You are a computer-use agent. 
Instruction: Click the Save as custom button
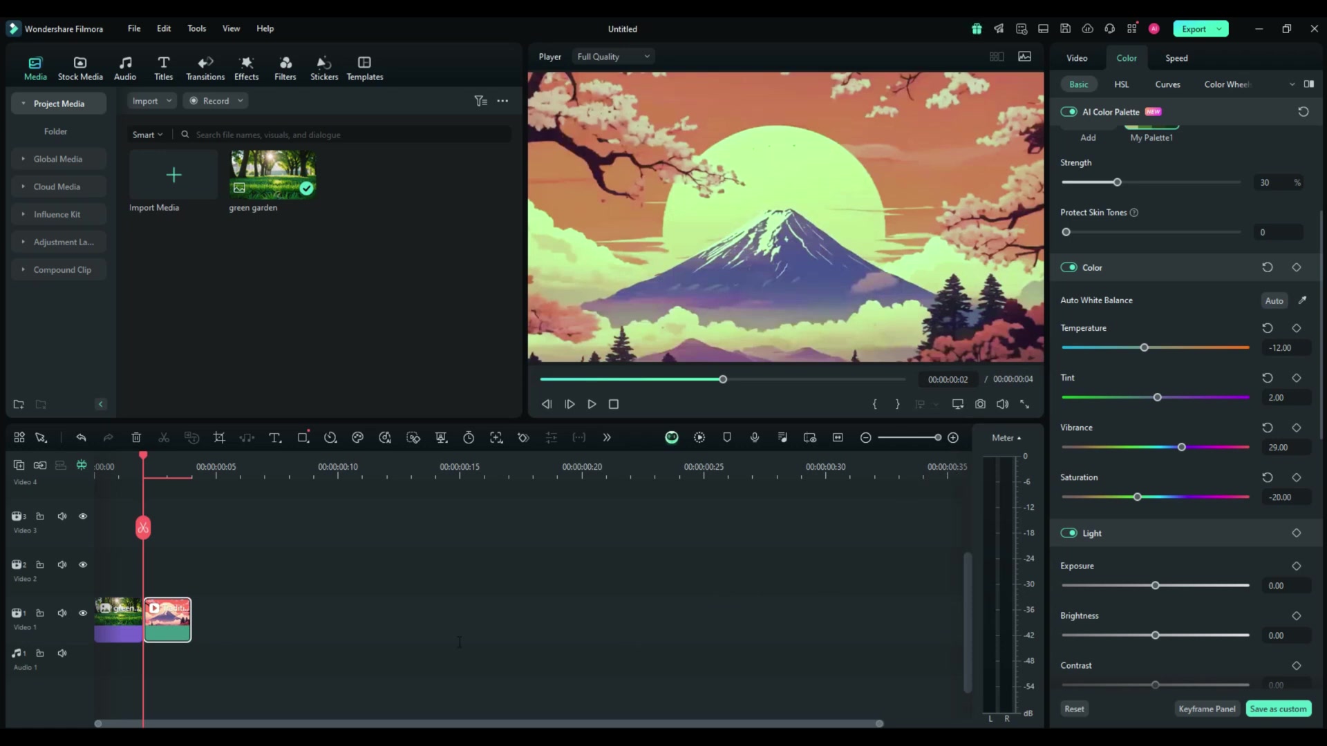(x=1278, y=709)
